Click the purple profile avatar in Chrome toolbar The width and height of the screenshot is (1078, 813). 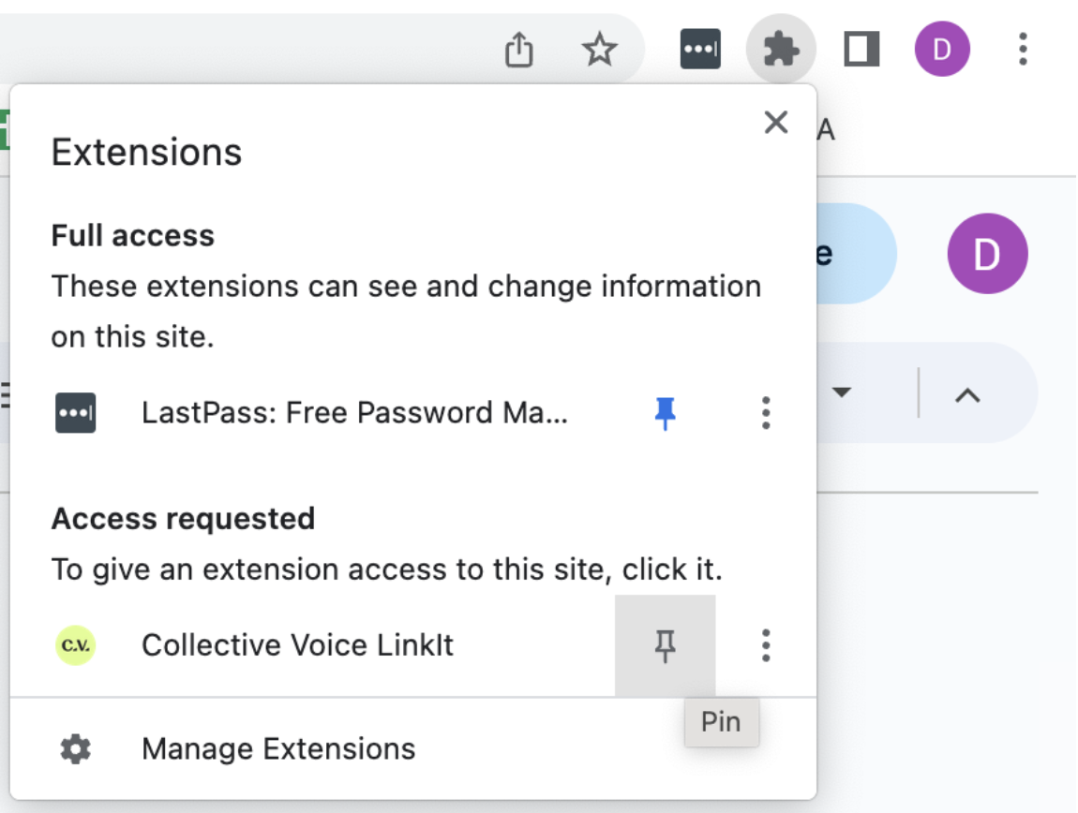point(942,50)
